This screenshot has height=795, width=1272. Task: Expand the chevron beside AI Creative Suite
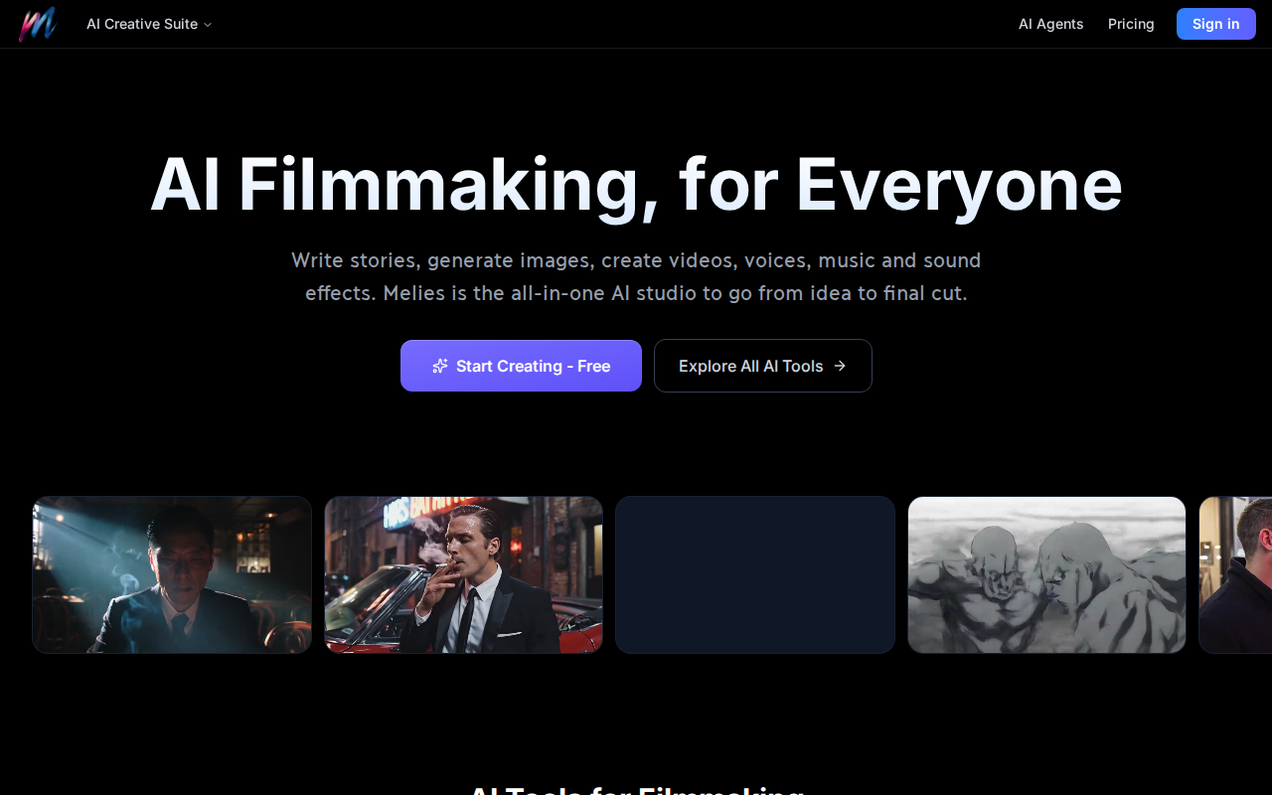[208, 25]
